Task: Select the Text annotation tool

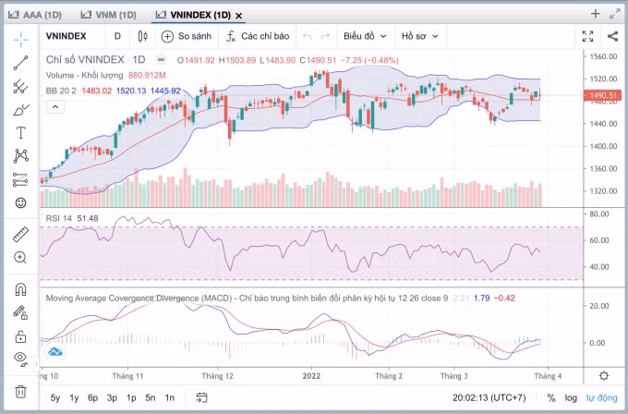Action: click(x=20, y=133)
